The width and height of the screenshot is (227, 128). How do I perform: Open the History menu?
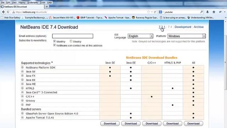(x=22, y=2)
